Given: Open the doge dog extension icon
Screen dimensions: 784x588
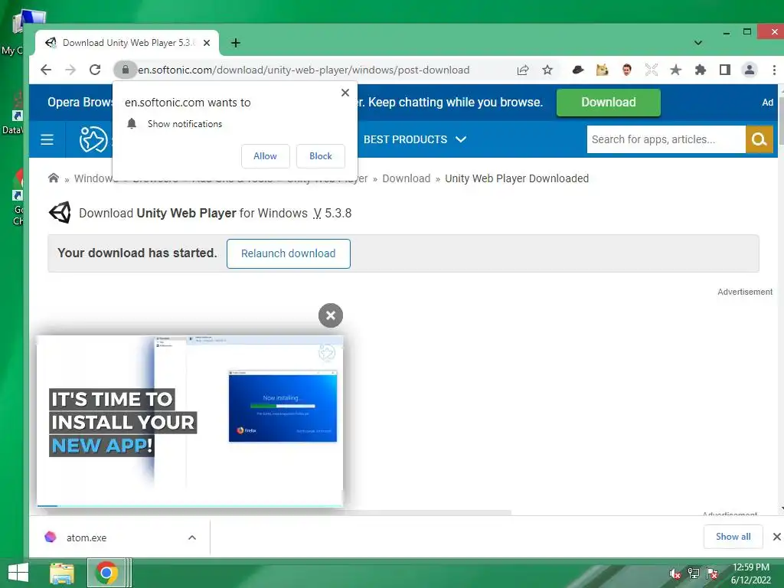Looking at the screenshot, I should (x=603, y=70).
